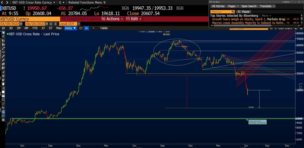Shift date range forward with right arrow

[55, 24]
